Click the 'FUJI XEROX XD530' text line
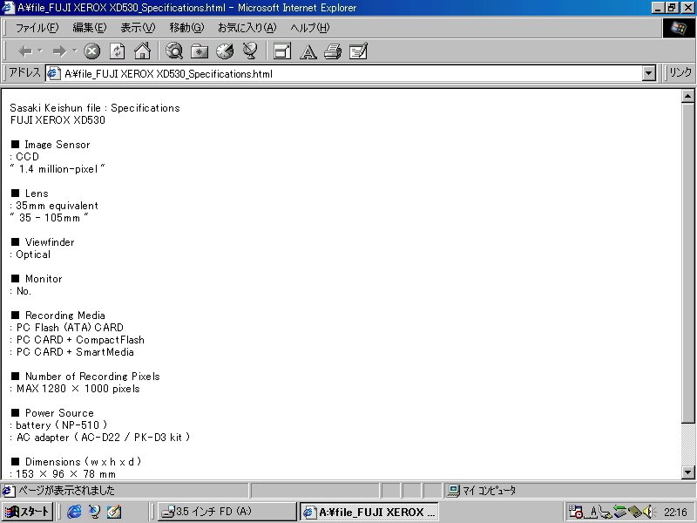This screenshot has height=523, width=697. point(58,120)
